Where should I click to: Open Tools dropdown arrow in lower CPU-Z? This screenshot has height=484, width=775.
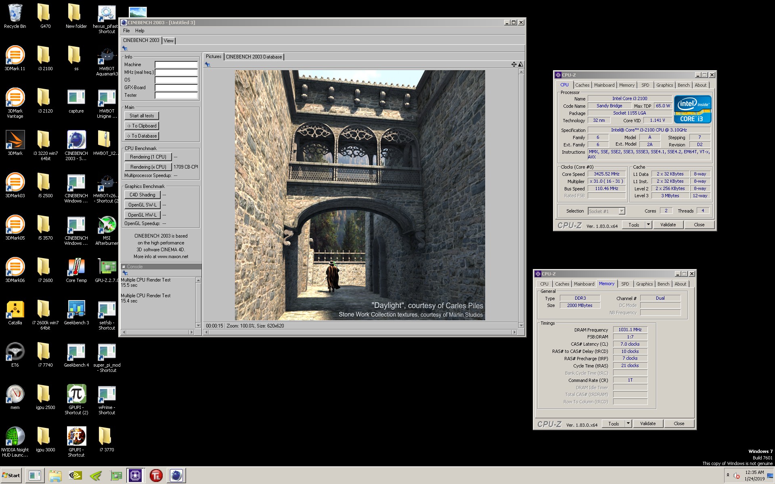(x=628, y=423)
